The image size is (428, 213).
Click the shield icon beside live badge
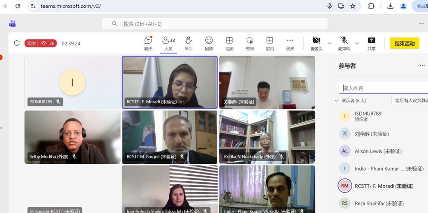17,43
